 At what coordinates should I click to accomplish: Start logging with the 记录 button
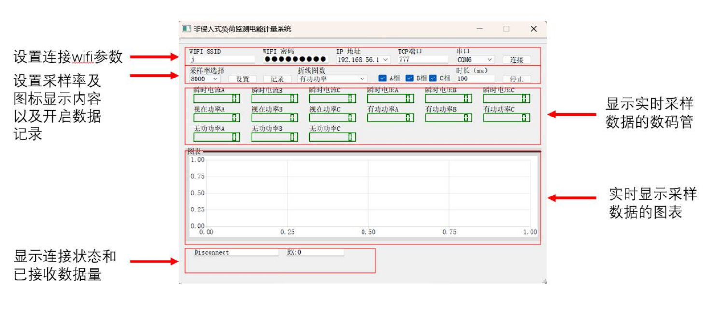click(x=277, y=79)
